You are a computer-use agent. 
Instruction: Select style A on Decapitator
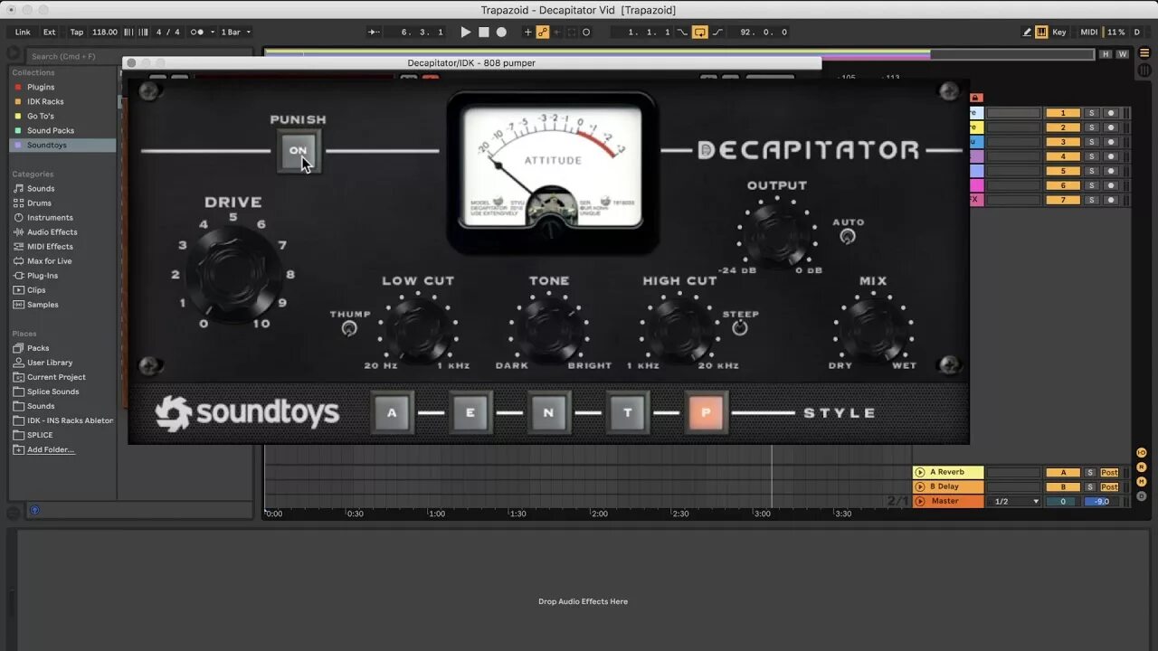(392, 413)
